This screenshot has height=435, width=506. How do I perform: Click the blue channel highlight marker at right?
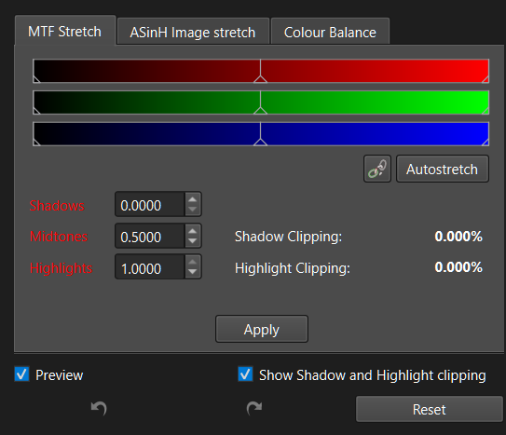[485, 143]
